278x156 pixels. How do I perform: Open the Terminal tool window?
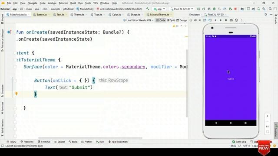tap(44, 142)
